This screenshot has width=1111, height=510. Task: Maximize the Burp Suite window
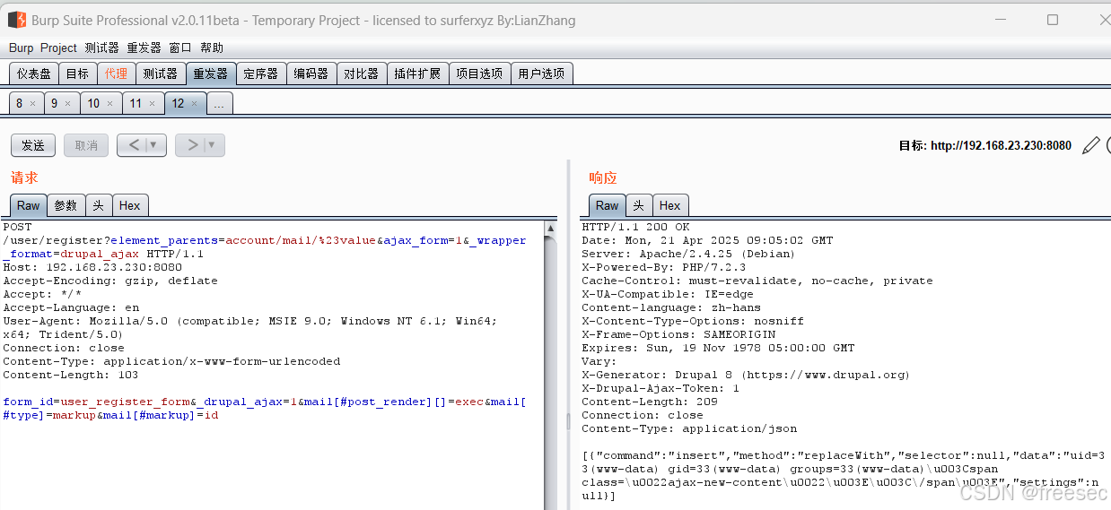pos(1053,20)
